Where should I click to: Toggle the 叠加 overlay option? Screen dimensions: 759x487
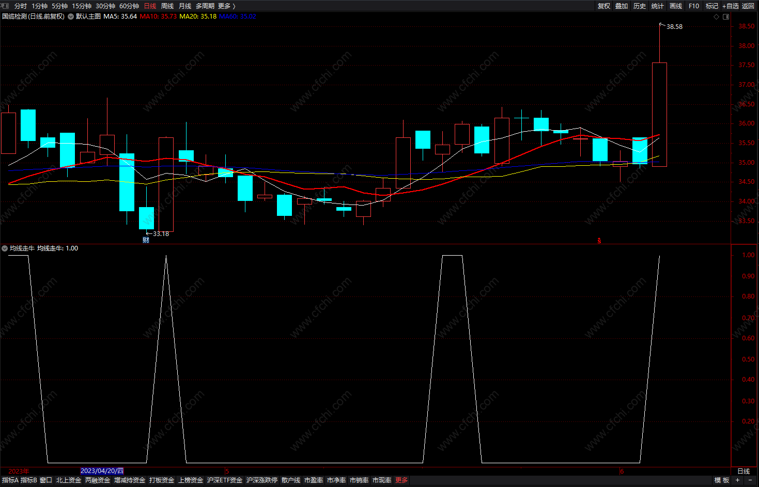pyautogui.click(x=622, y=6)
